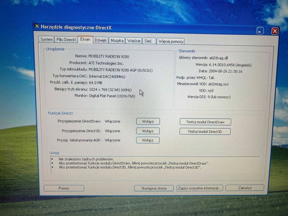Image resolution: width=288 pixels, height=216 pixels.
Task: Click Zakończ to exit
Action: coord(245,188)
